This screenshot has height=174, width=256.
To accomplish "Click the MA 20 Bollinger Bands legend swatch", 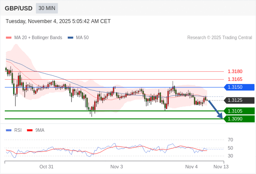I will [9, 38].
